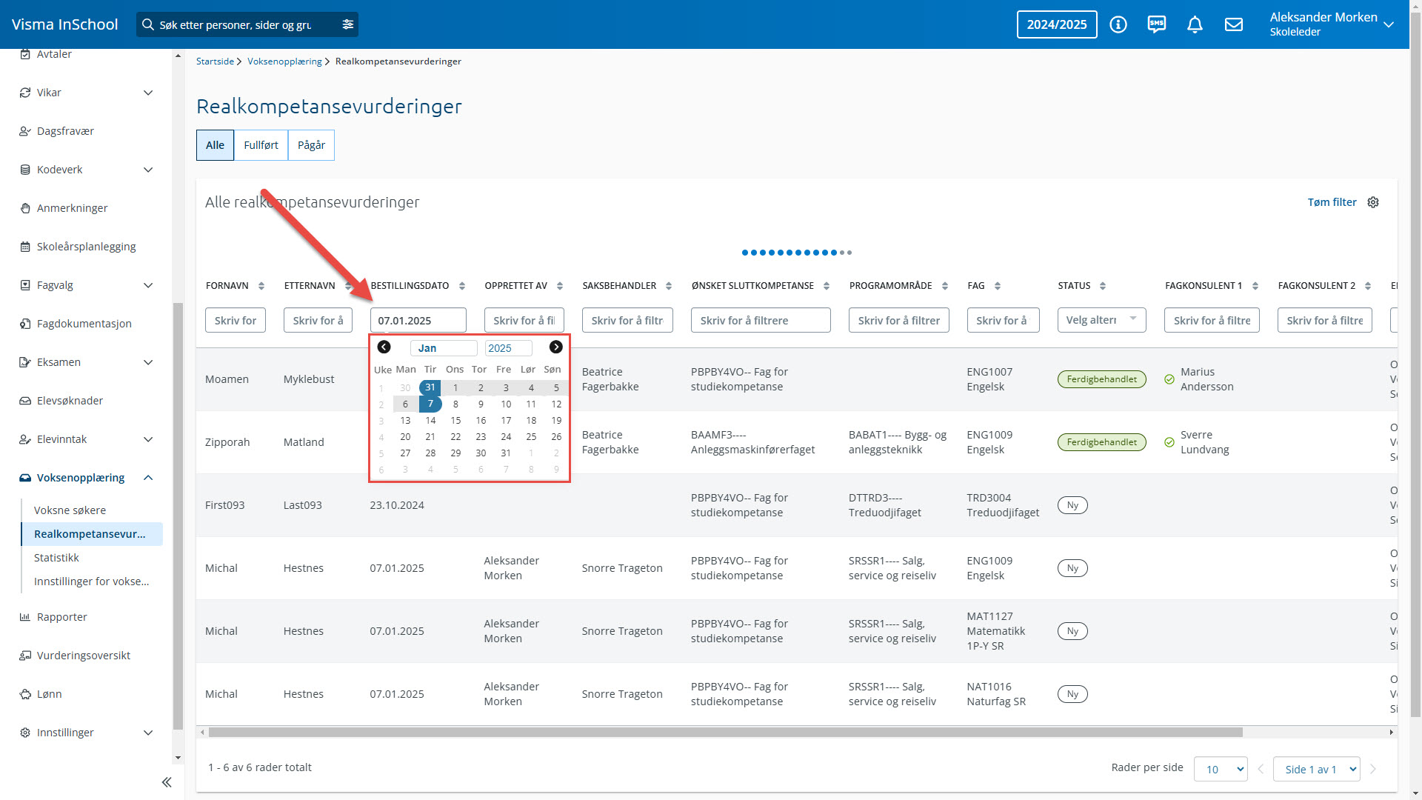
Task: Toggle sort on Fornavn column
Action: coord(261,286)
